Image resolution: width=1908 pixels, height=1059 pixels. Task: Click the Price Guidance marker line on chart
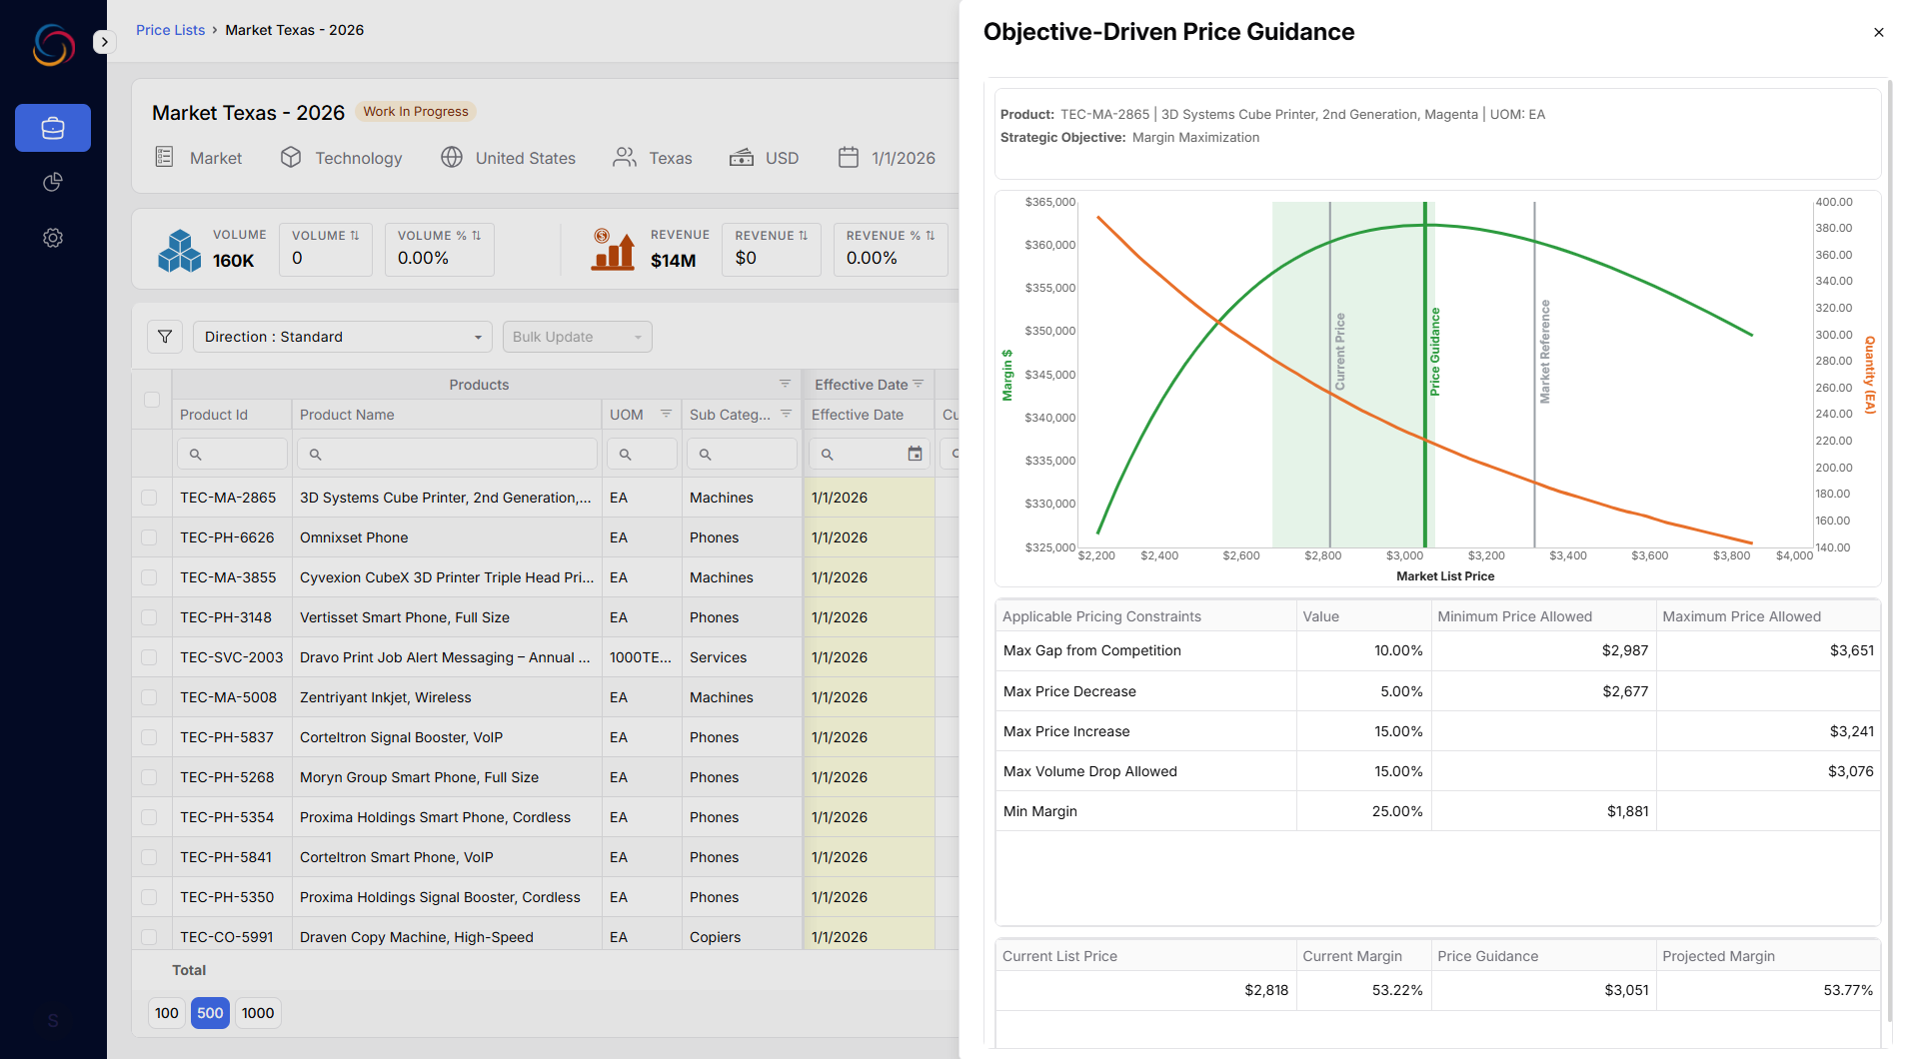(1425, 374)
